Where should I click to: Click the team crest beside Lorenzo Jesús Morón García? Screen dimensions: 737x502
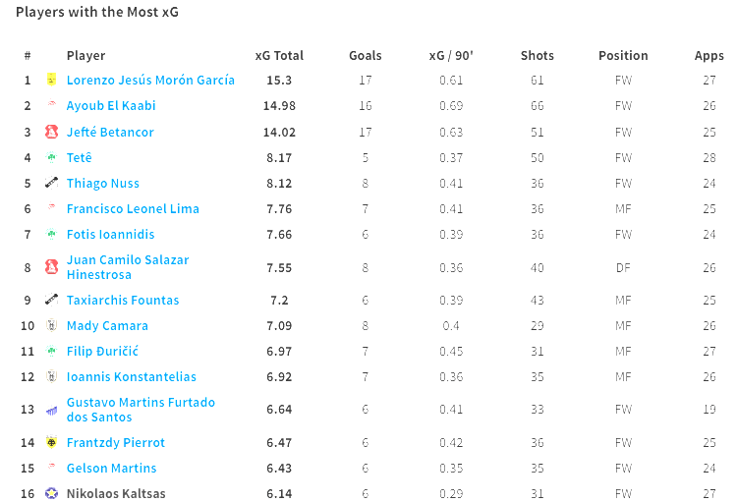[51, 80]
